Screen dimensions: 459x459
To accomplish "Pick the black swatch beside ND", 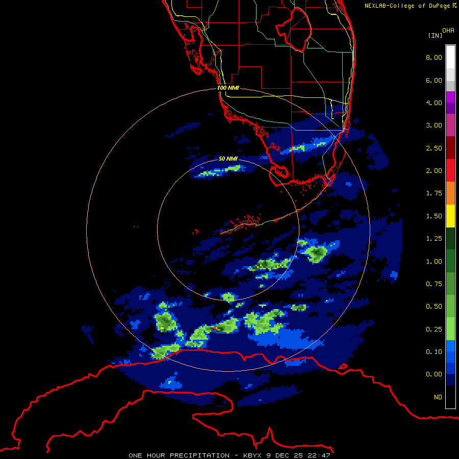I will 450,397.
